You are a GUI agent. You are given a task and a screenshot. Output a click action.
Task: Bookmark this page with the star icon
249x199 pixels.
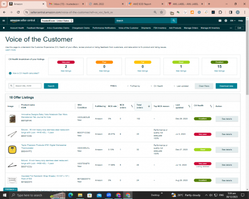pos(161,12)
